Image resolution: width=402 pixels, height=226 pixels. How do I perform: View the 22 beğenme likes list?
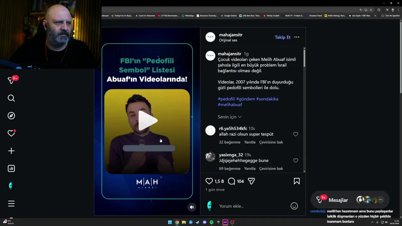pos(230,142)
